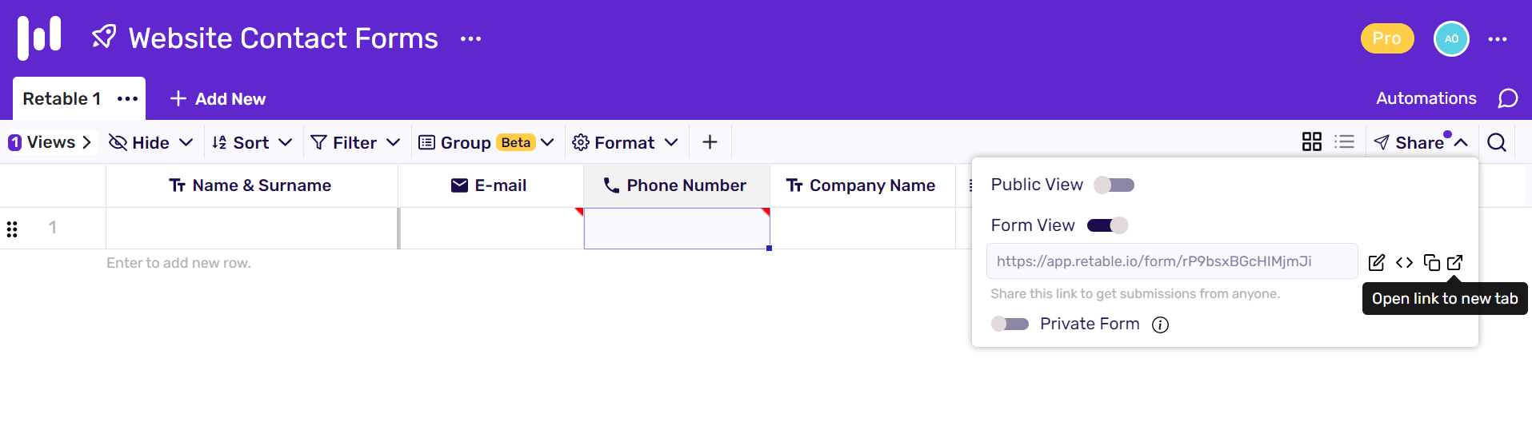Switch to list view icon

tap(1344, 142)
